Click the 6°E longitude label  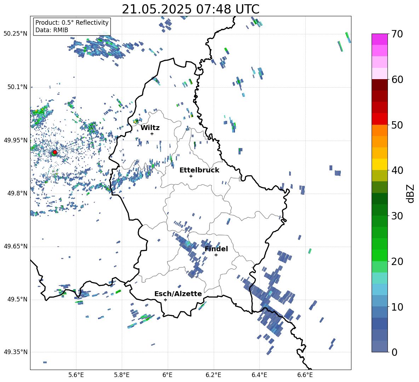(167, 375)
